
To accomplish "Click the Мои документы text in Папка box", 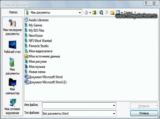I will 40,13.
